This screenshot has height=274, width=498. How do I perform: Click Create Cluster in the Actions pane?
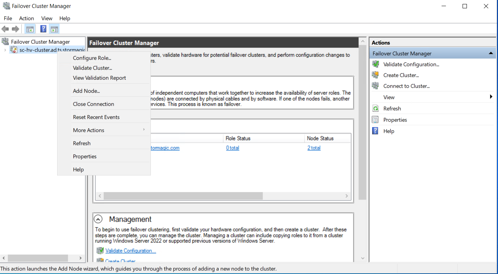[401, 75]
